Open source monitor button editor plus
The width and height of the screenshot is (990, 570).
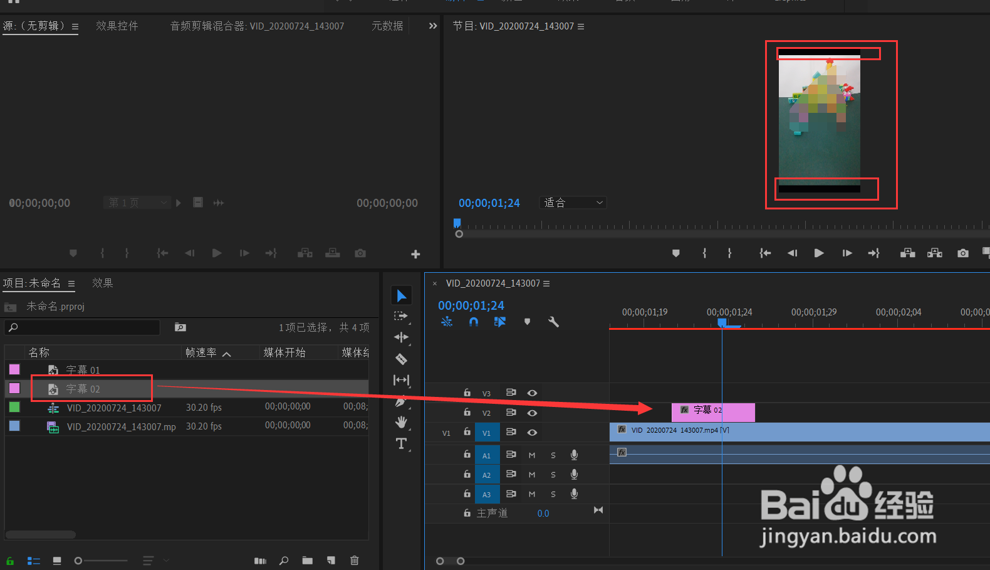click(415, 254)
